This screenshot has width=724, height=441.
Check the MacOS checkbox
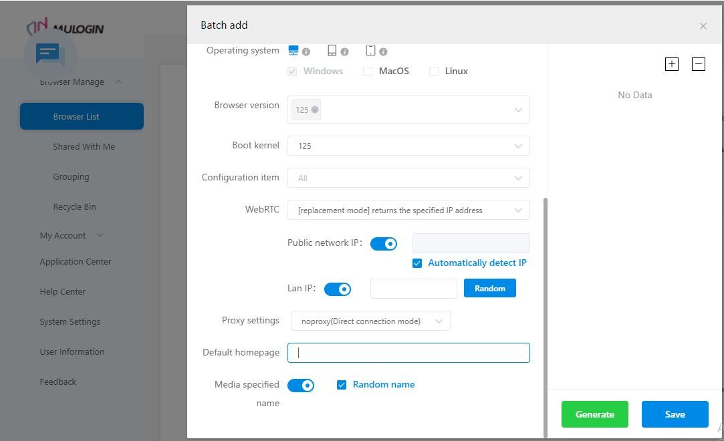click(368, 71)
